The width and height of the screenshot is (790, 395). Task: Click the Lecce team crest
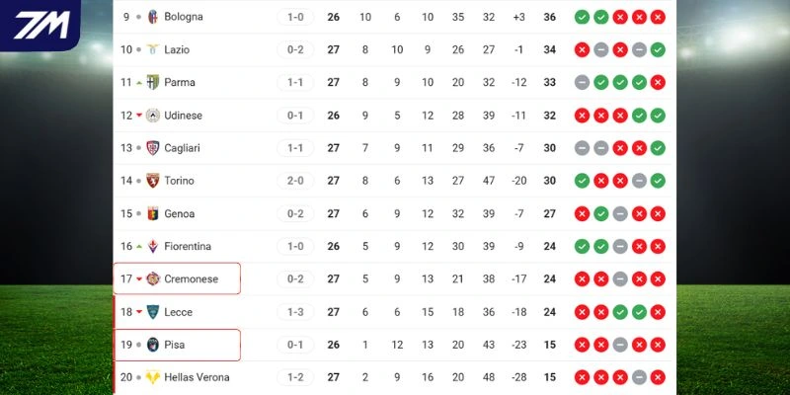tap(153, 312)
